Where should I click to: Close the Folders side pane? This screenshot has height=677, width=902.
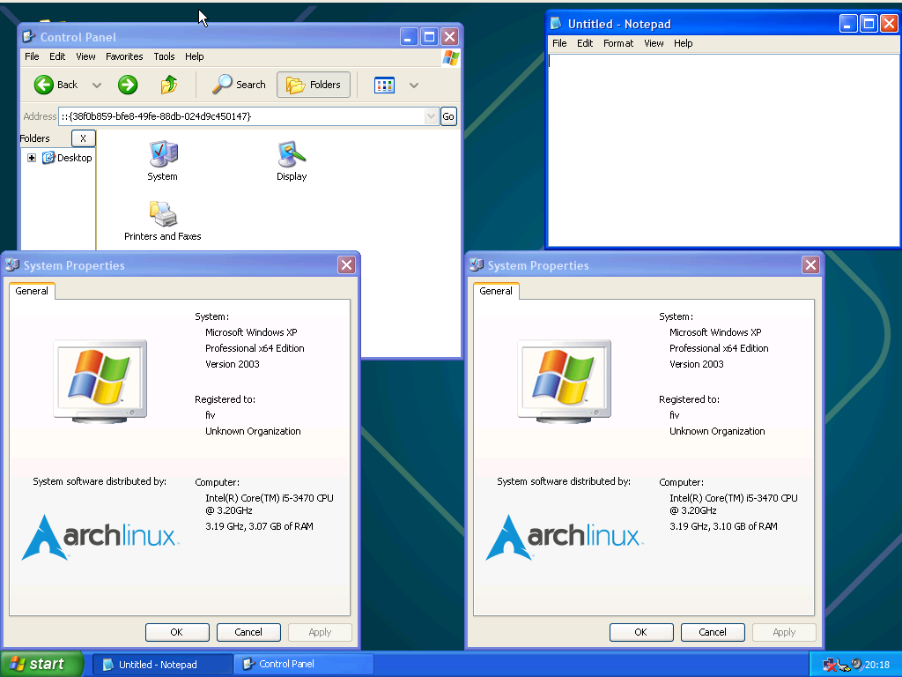pos(83,138)
